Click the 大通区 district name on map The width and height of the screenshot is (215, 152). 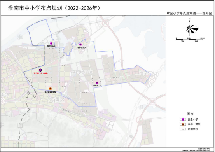coord(56,100)
